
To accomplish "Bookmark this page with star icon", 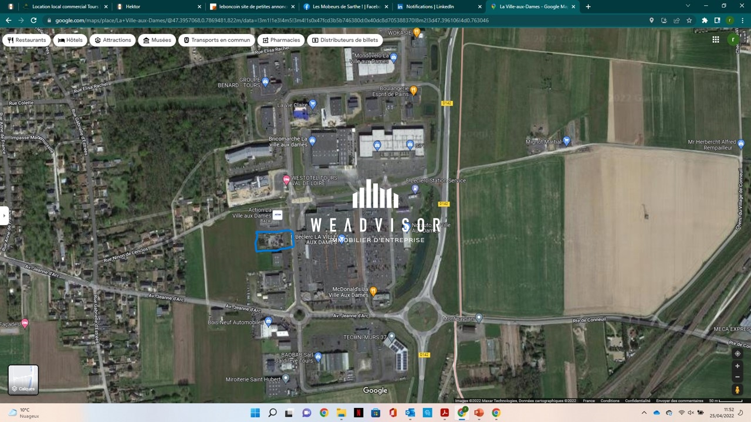I will (x=689, y=20).
